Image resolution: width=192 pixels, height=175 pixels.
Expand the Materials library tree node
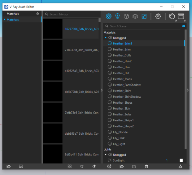(5, 20)
